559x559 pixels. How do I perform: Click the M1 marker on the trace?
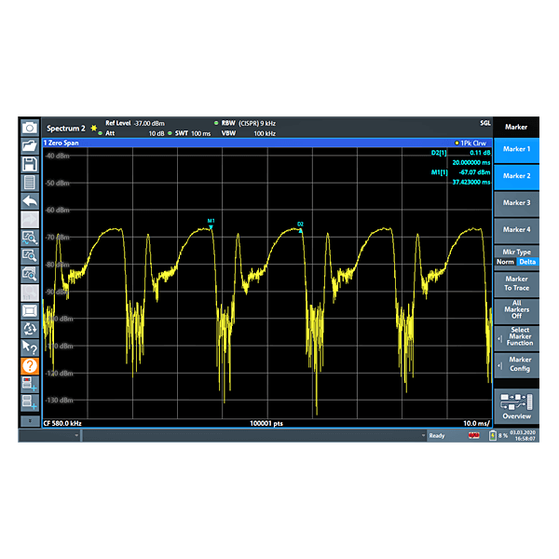click(x=211, y=227)
